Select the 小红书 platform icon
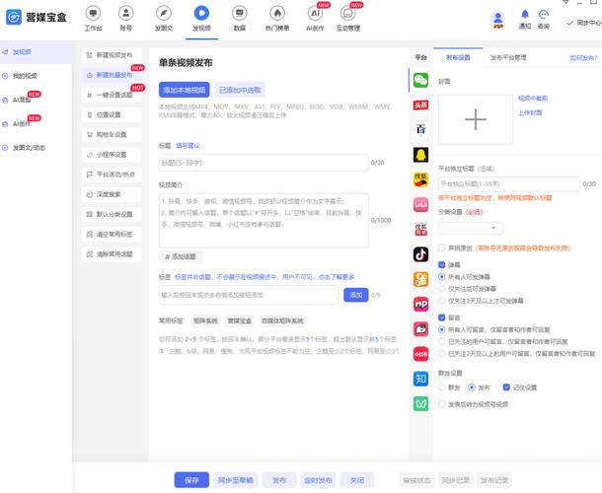 point(420,354)
